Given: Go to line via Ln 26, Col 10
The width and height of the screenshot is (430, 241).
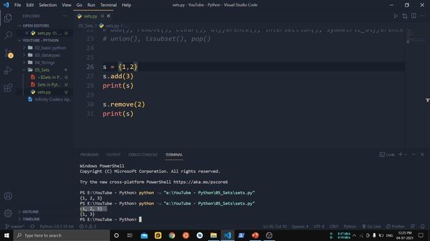Looking at the screenshot, I should tap(275, 226).
